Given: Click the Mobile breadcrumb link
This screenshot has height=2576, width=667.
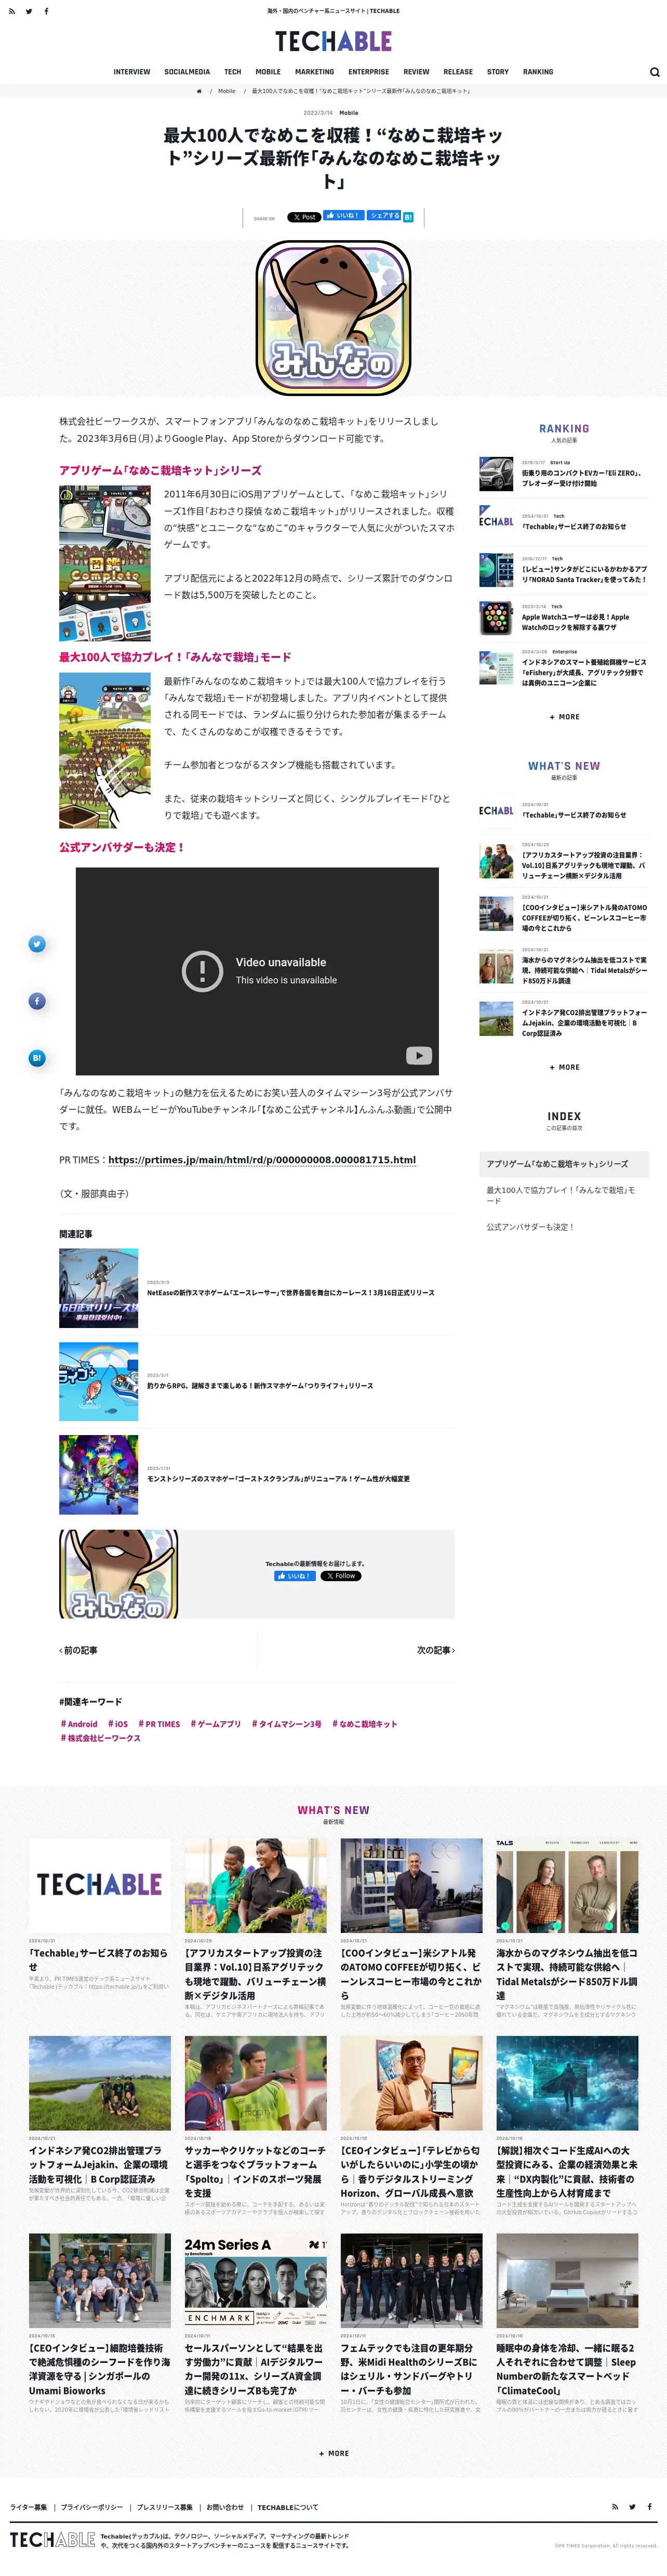Looking at the screenshot, I should (227, 91).
